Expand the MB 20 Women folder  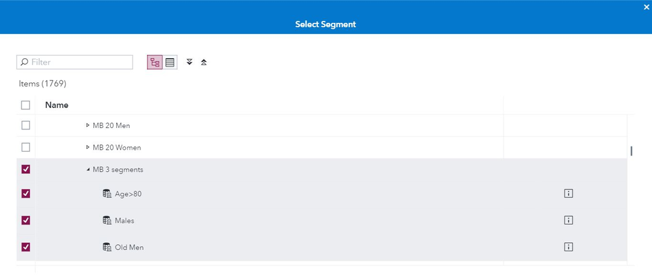click(88, 147)
